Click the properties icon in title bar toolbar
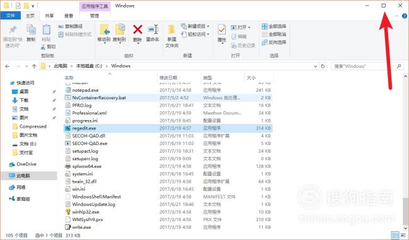 point(18,6)
